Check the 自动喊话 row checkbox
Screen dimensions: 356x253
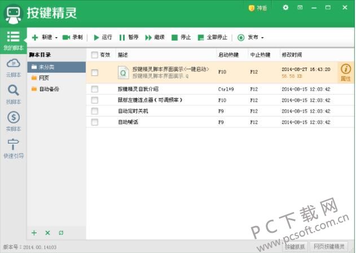coord(94,122)
